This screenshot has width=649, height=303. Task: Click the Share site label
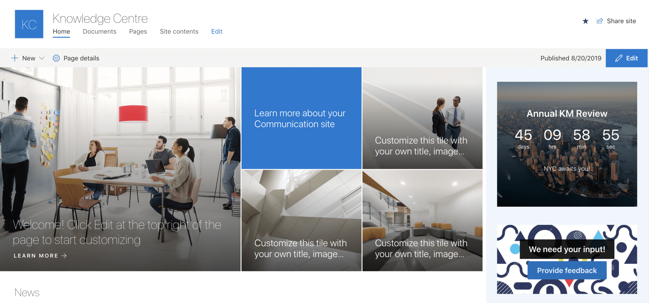(x=621, y=21)
